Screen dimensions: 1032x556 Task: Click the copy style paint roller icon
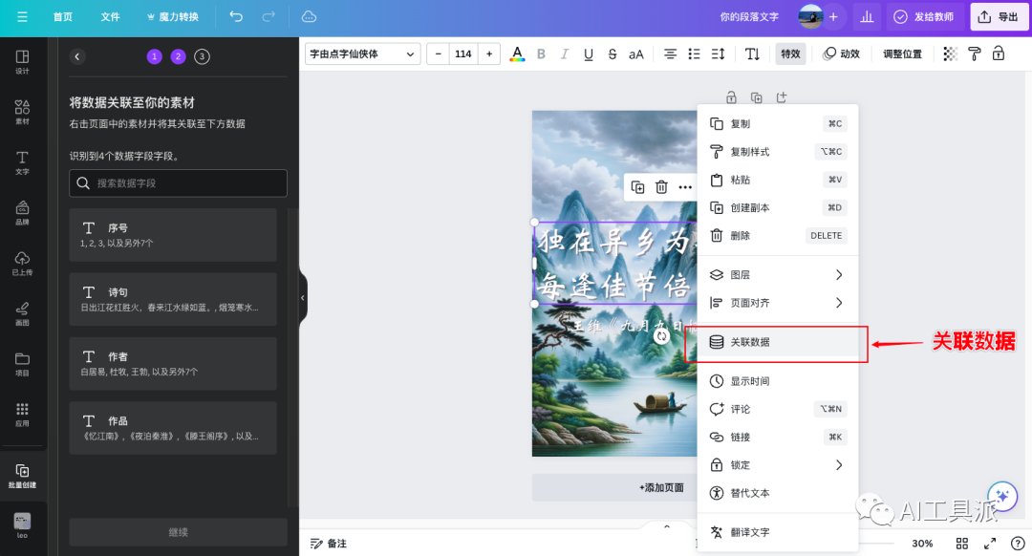click(975, 53)
